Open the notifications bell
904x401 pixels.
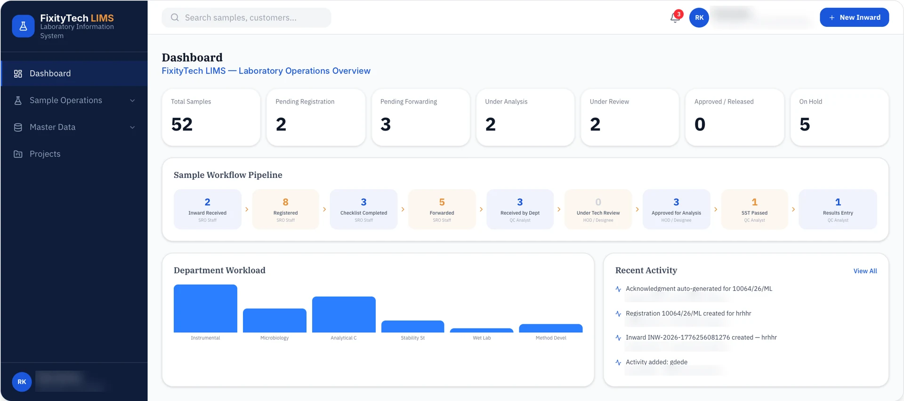point(675,17)
